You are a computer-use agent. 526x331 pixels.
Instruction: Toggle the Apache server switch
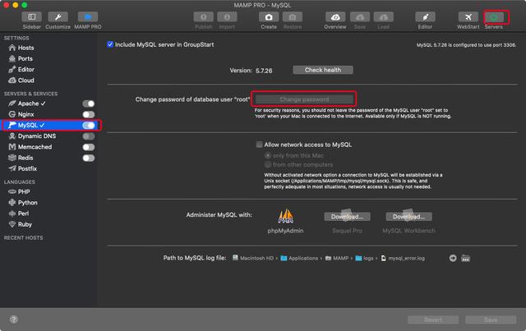click(x=89, y=103)
